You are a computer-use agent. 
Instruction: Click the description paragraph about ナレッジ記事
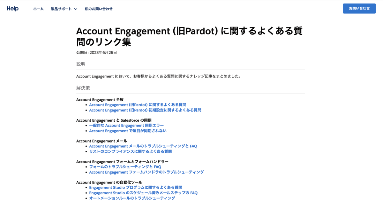159,76
